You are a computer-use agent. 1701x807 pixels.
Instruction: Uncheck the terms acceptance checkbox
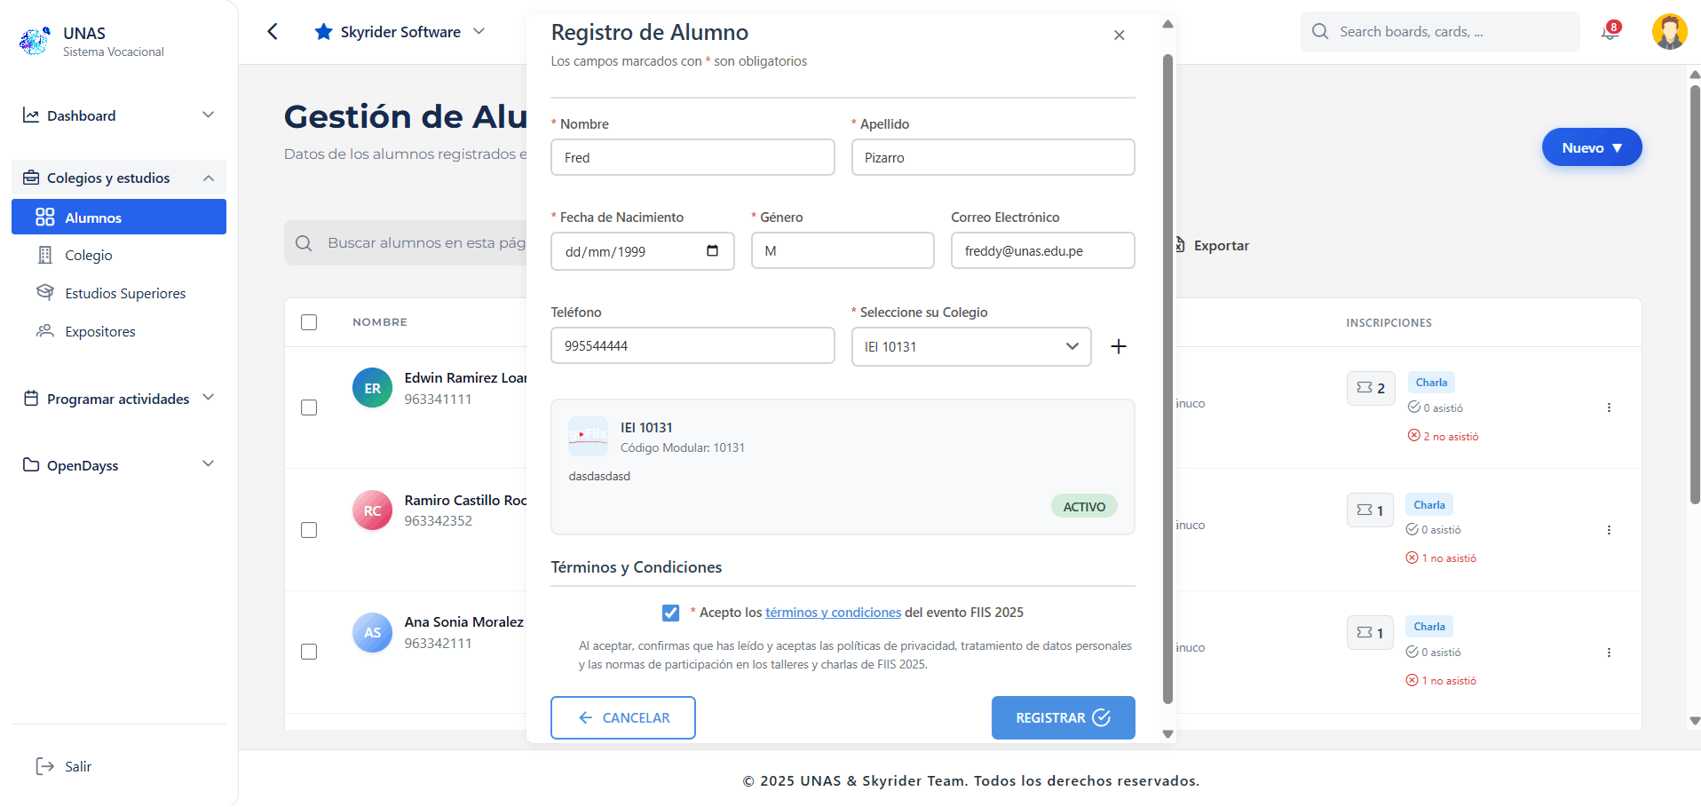point(670,613)
